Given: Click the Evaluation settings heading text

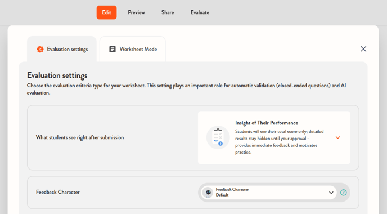Looking at the screenshot, I should [57, 75].
